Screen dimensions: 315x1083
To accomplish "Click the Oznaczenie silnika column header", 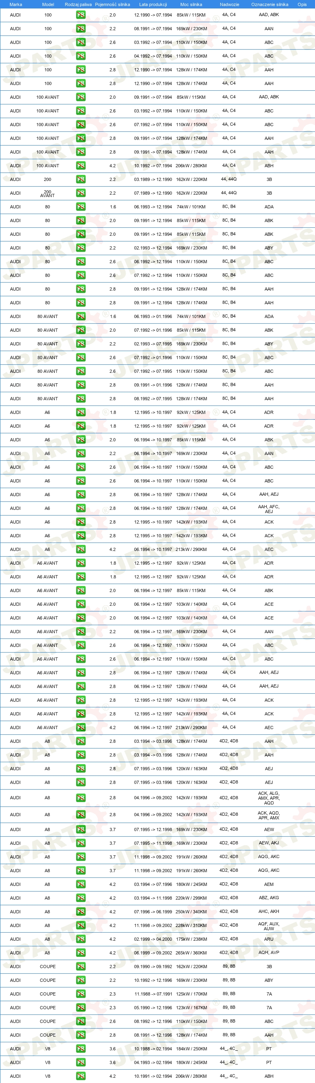I will click(269, 4).
